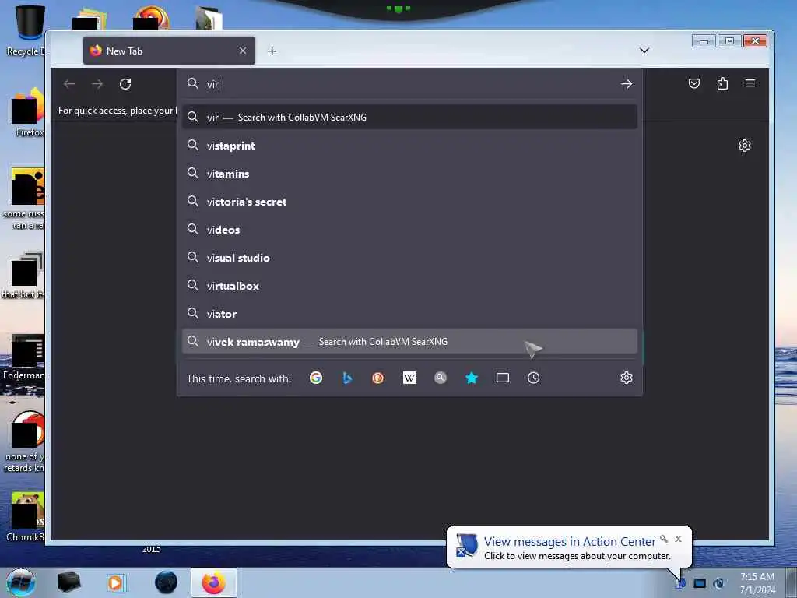
Task: Open a new tab with plus button
Action: 272,51
